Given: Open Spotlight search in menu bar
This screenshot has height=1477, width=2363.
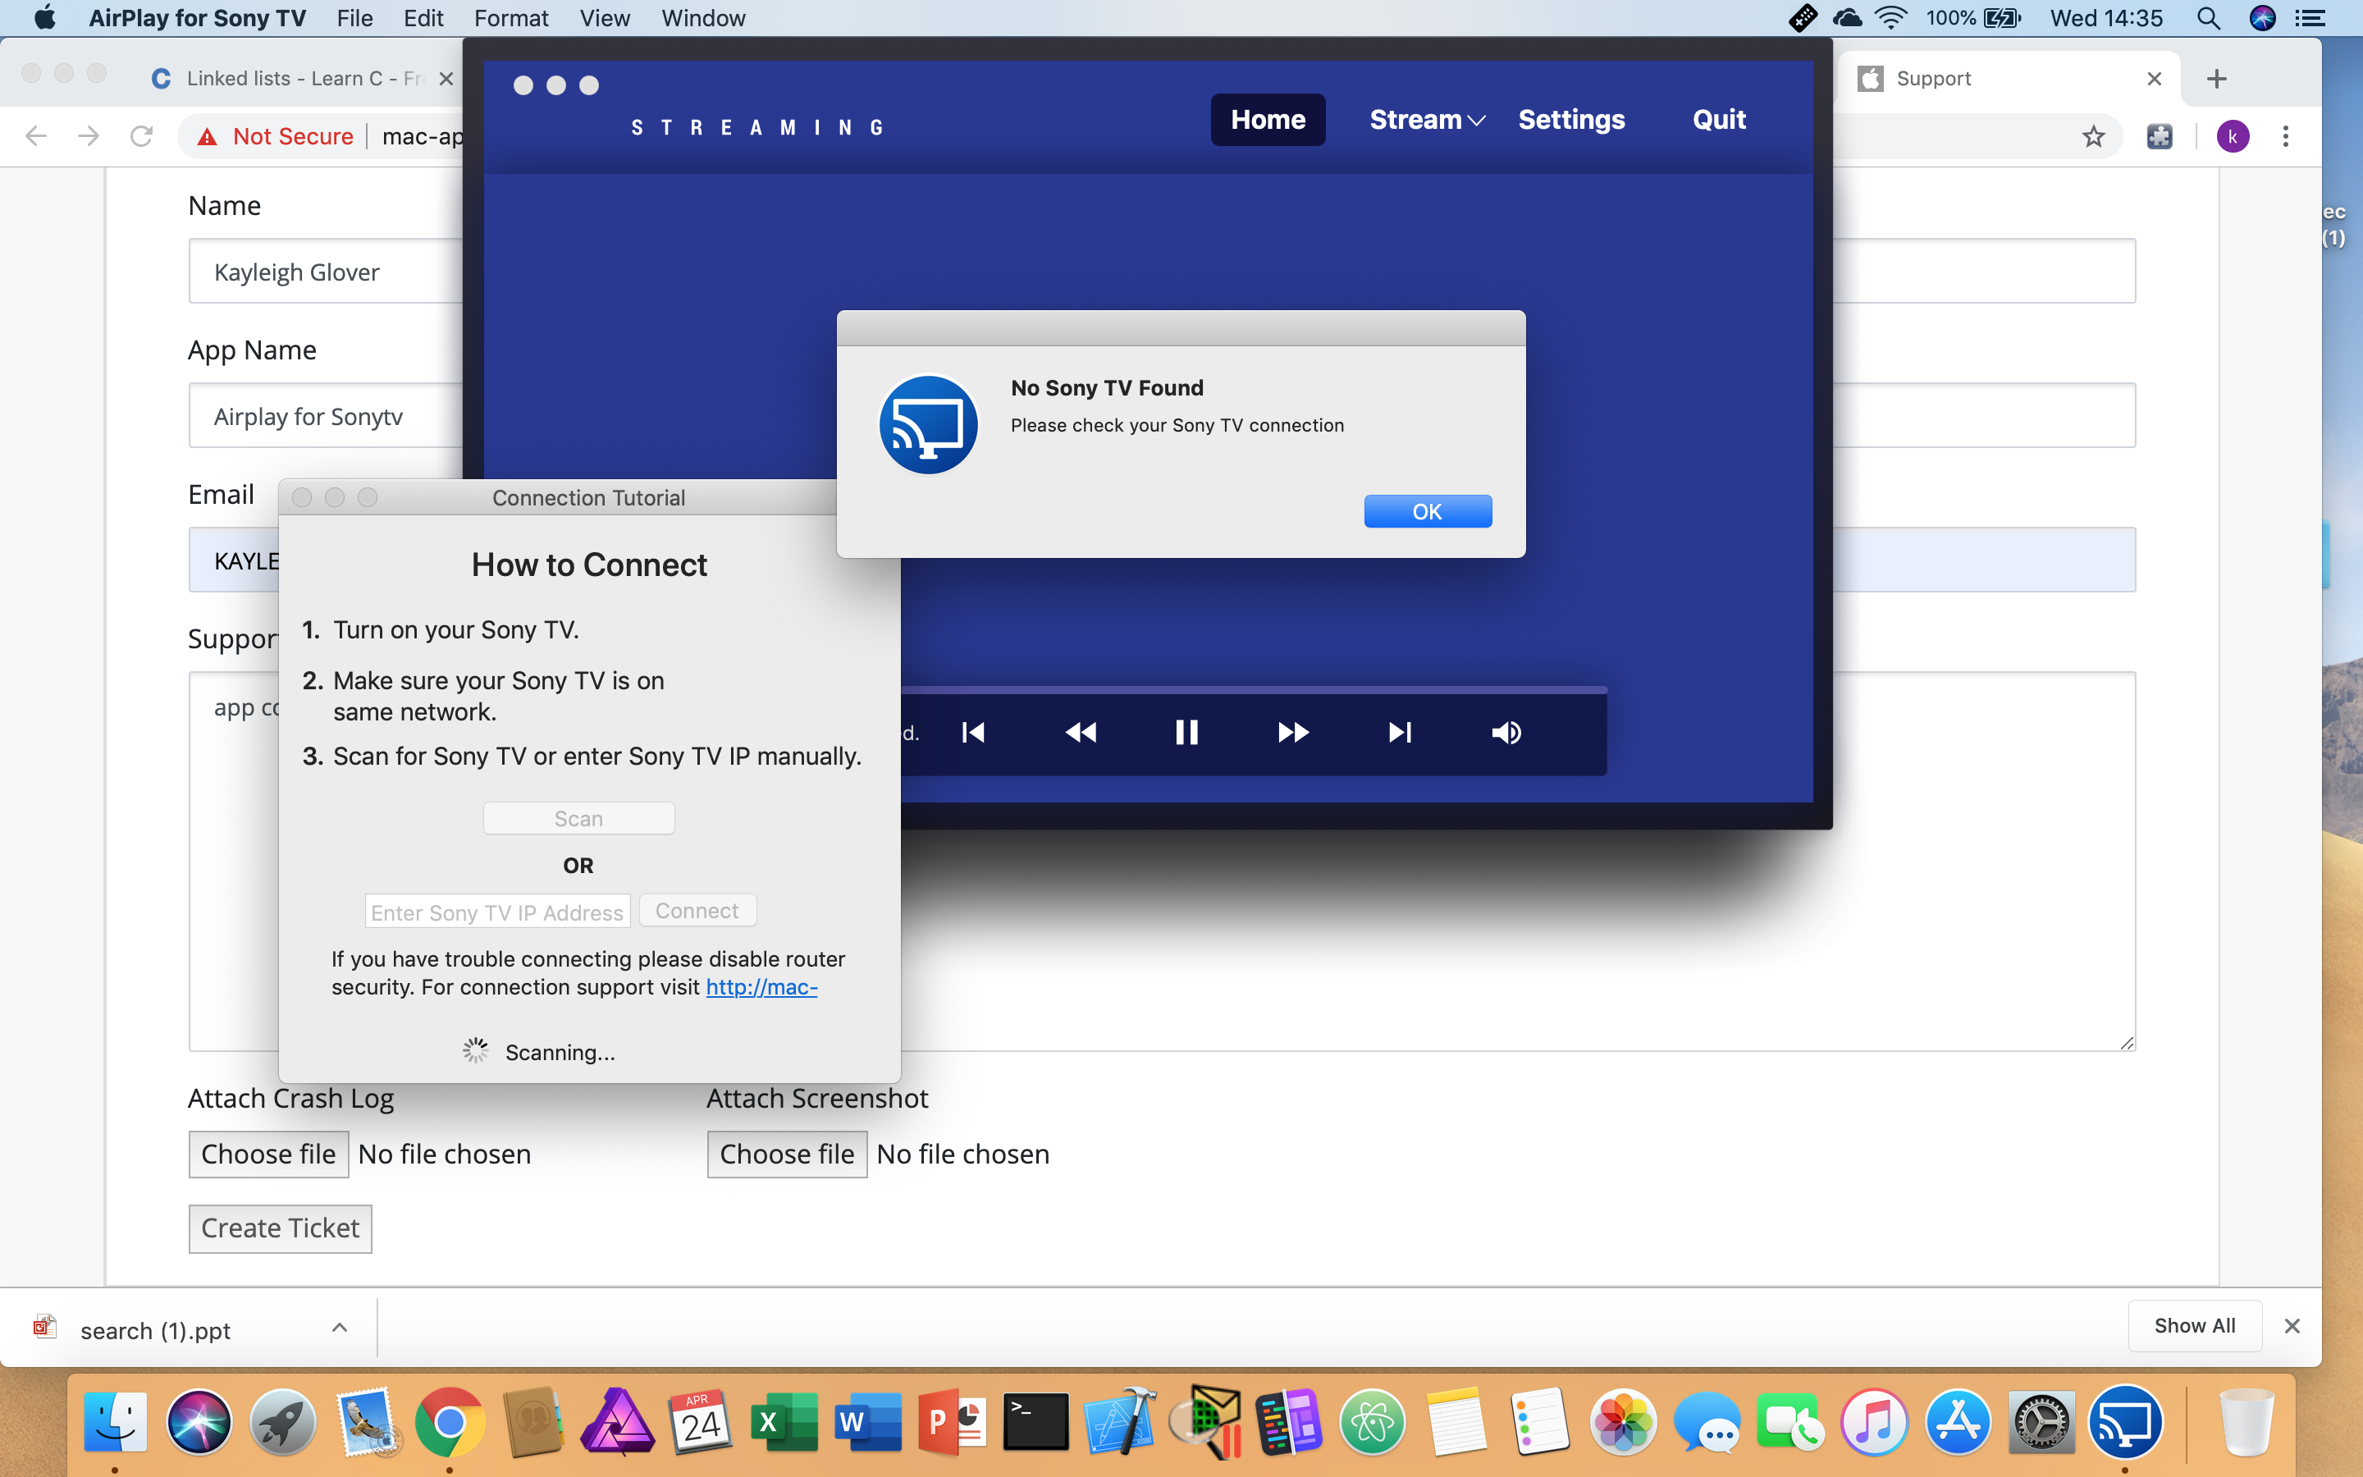Looking at the screenshot, I should coord(2208,17).
